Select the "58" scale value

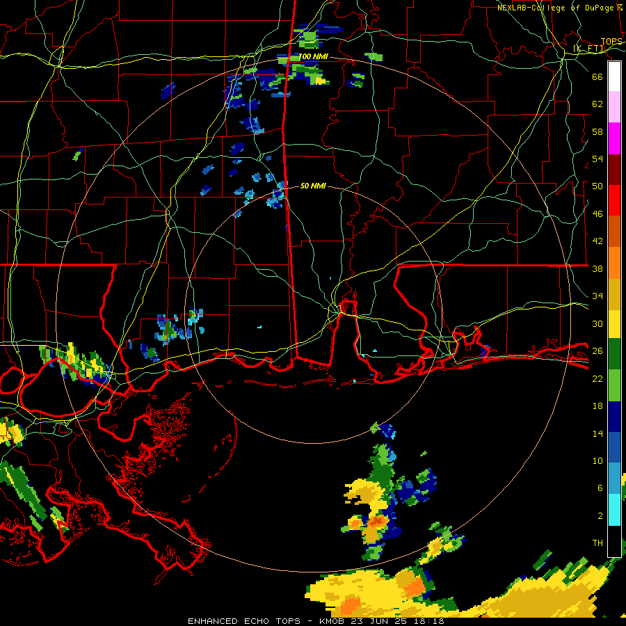click(x=597, y=131)
